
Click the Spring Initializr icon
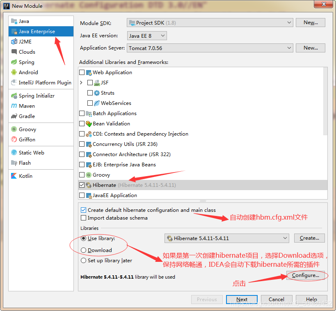tap(14, 95)
